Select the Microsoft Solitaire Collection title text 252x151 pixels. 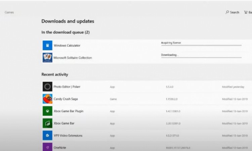click(x=73, y=58)
